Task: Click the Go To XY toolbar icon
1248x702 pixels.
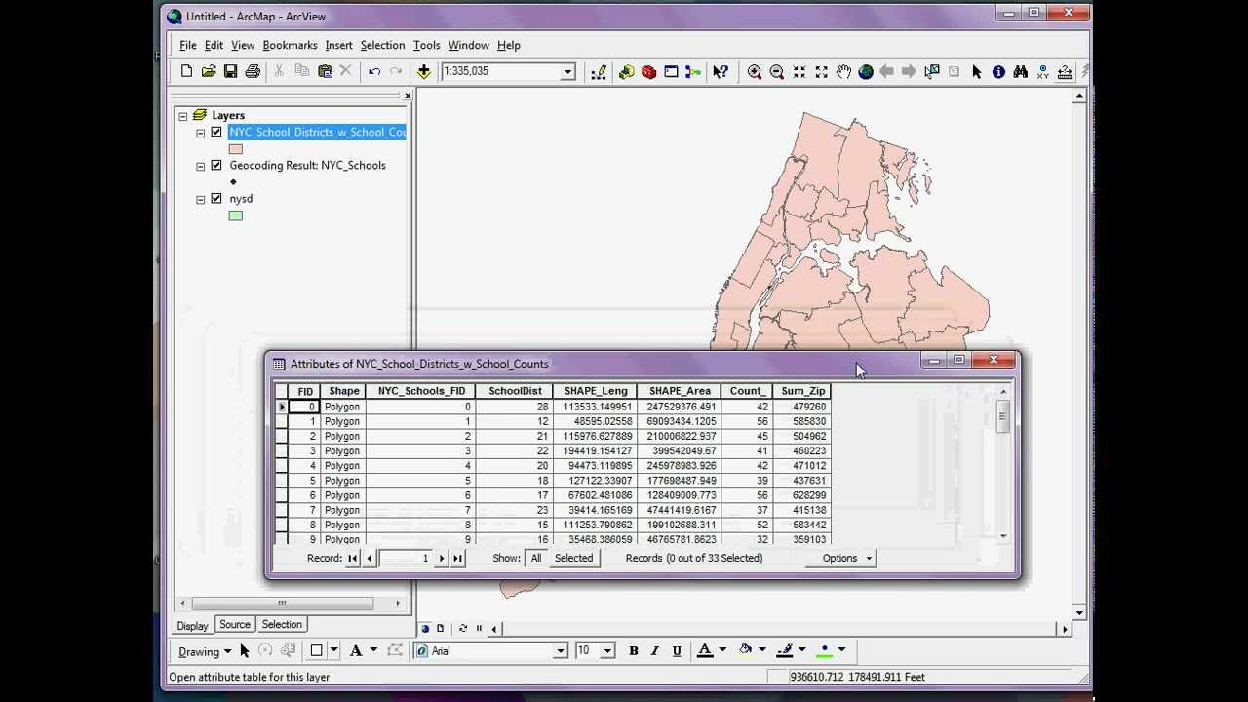Action: click(1041, 71)
